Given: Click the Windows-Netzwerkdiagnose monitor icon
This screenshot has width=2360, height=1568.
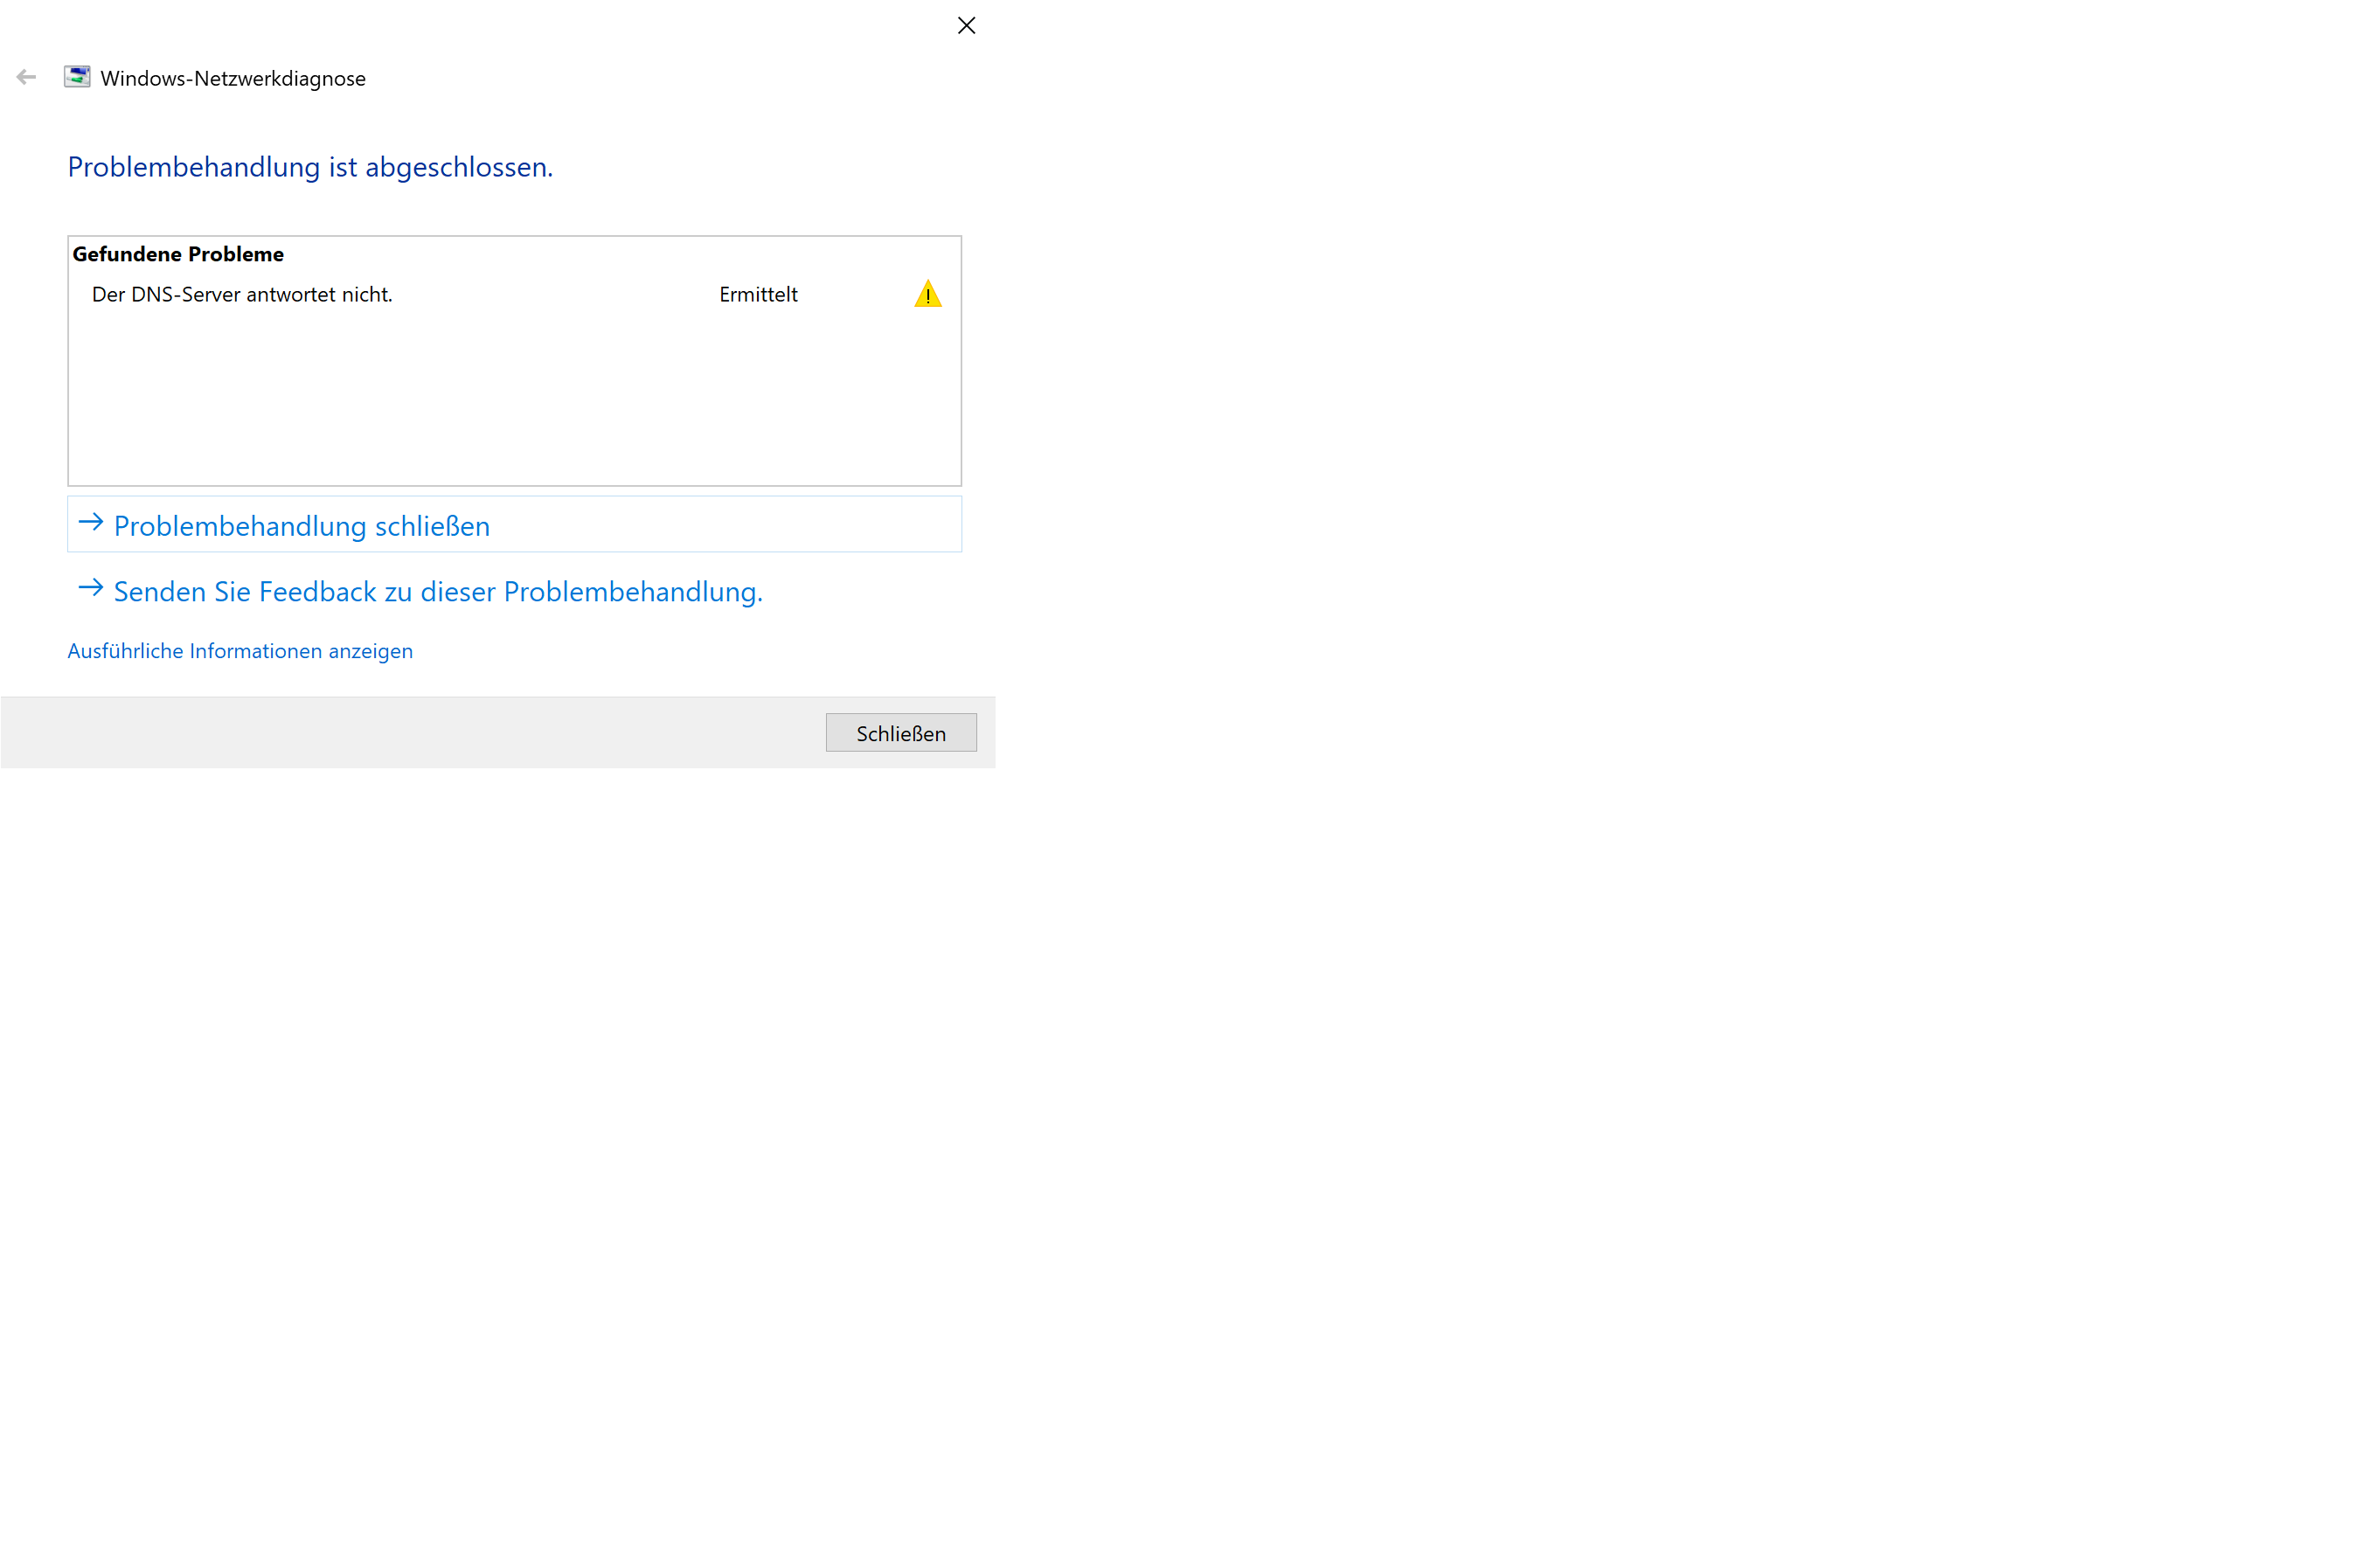Looking at the screenshot, I should click(77, 77).
